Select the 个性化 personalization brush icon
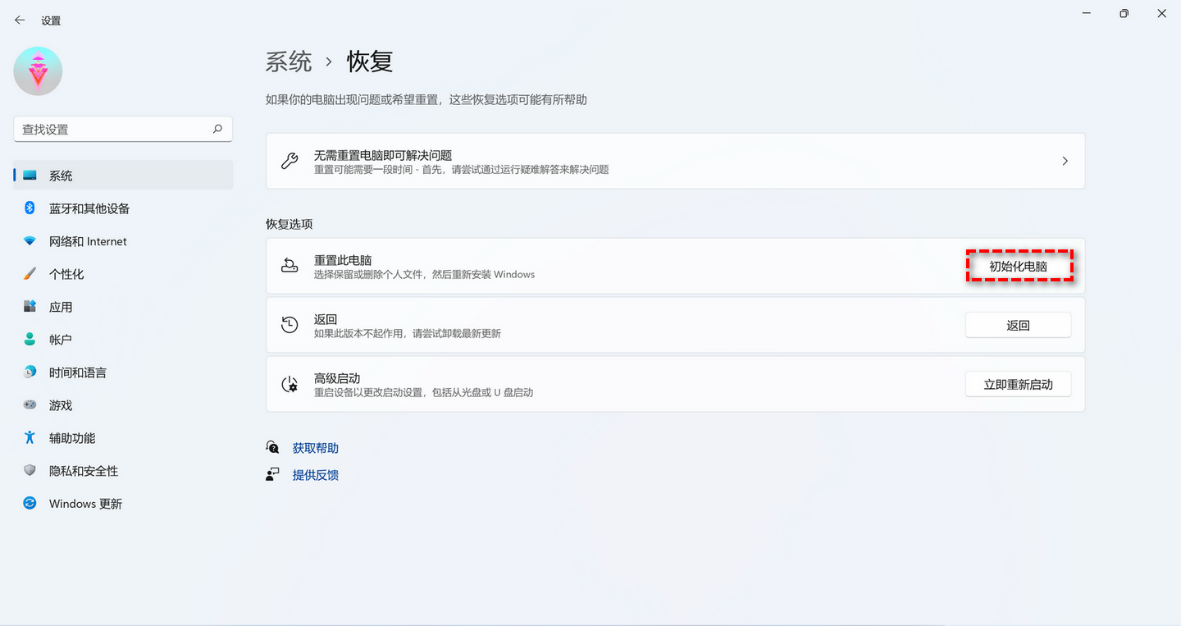Screen dimensions: 1181x626 point(30,273)
